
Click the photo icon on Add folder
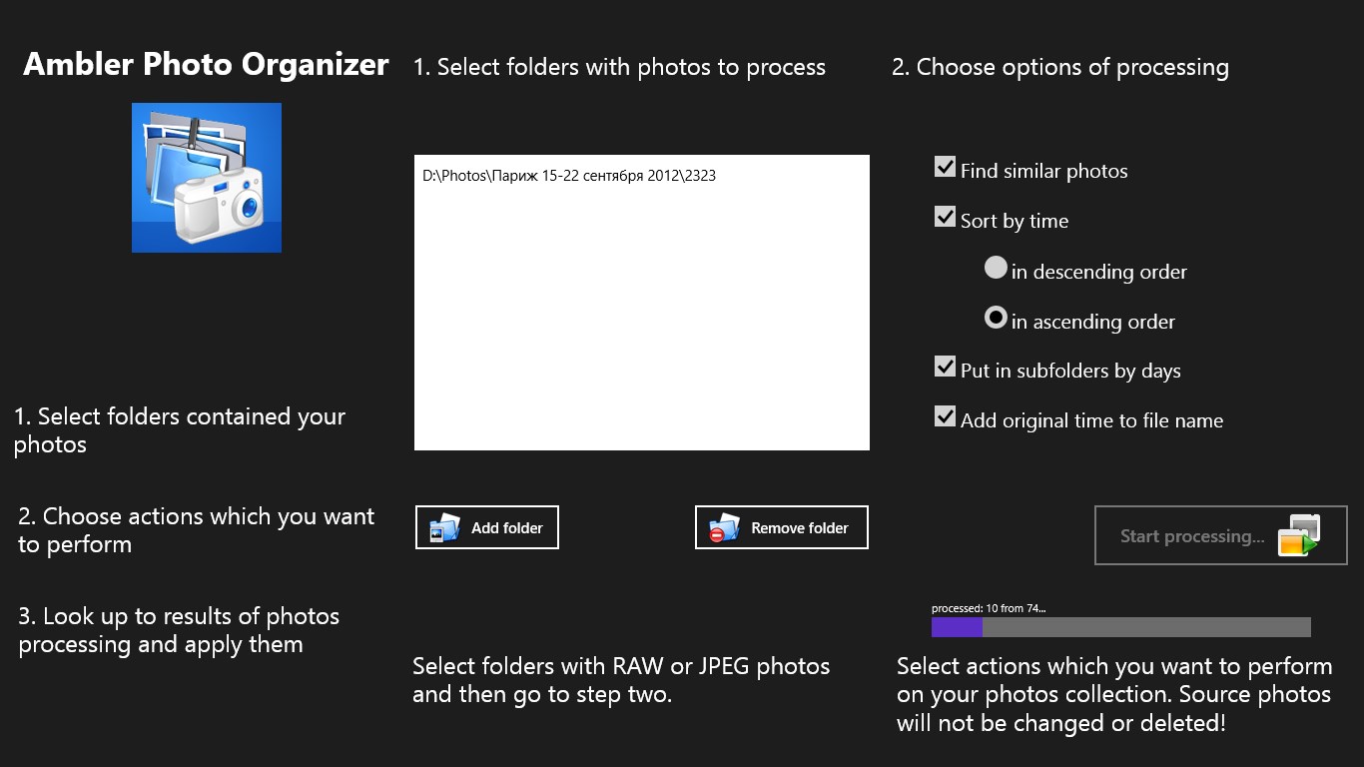click(x=444, y=527)
